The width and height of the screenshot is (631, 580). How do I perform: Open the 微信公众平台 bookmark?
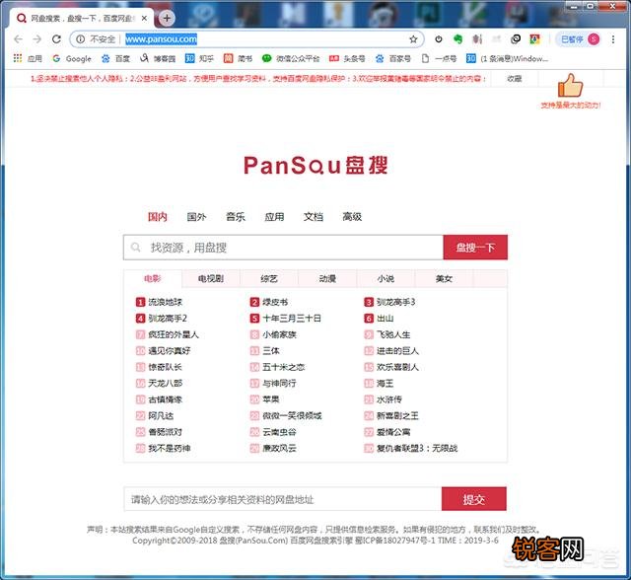click(x=291, y=59)
